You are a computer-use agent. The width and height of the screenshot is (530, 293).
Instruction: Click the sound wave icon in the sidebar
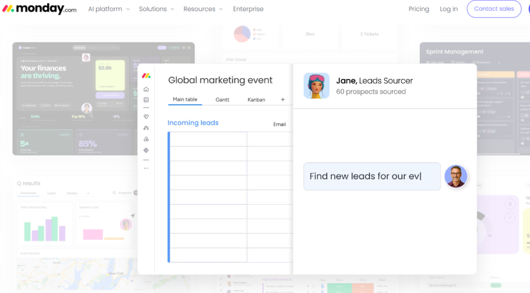click(x=146, y=150)
